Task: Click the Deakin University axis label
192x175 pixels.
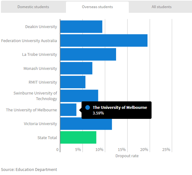Action: pyautogui.click(x=41, y=27)
